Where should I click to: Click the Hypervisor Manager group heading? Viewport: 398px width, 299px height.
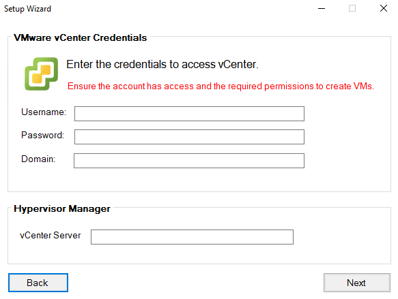62,209
